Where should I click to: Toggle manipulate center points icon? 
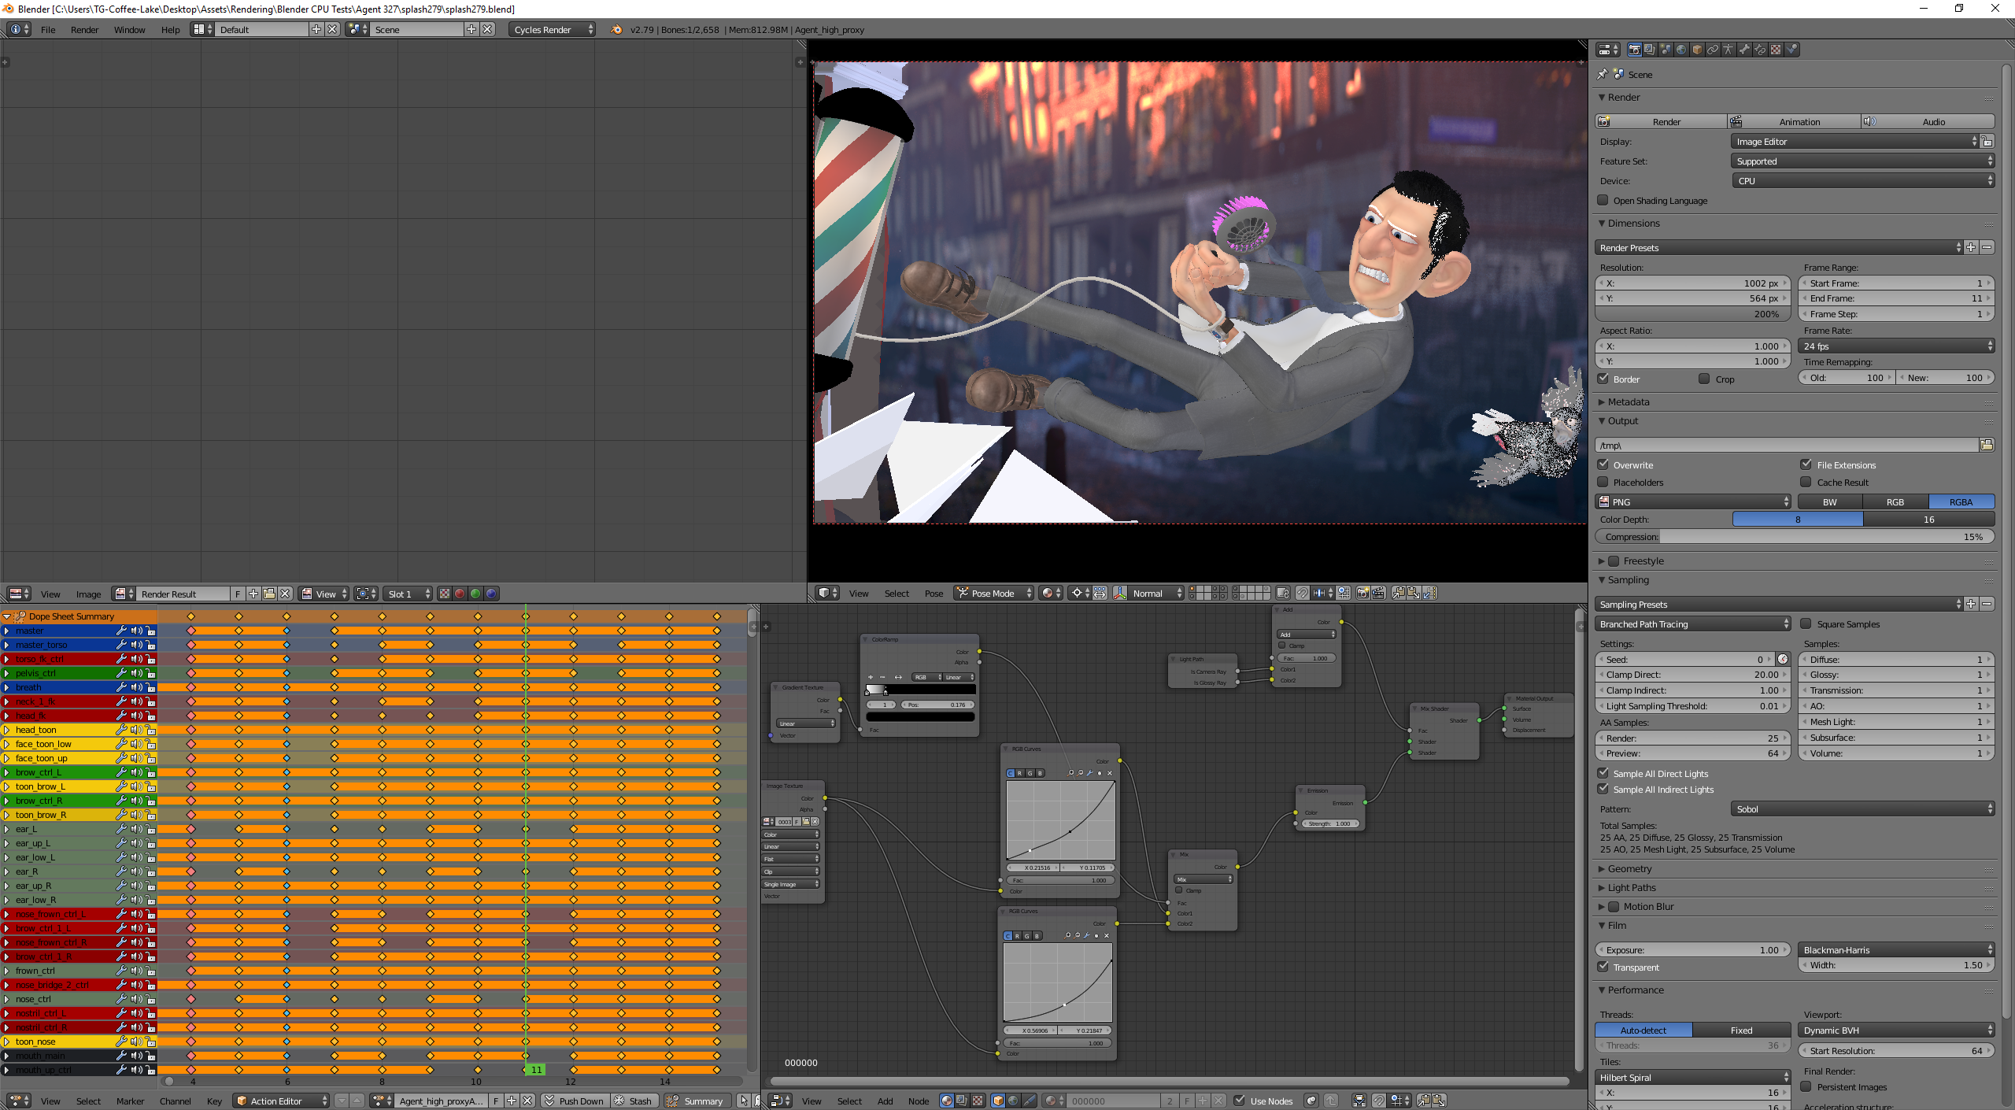(1100, 594)
